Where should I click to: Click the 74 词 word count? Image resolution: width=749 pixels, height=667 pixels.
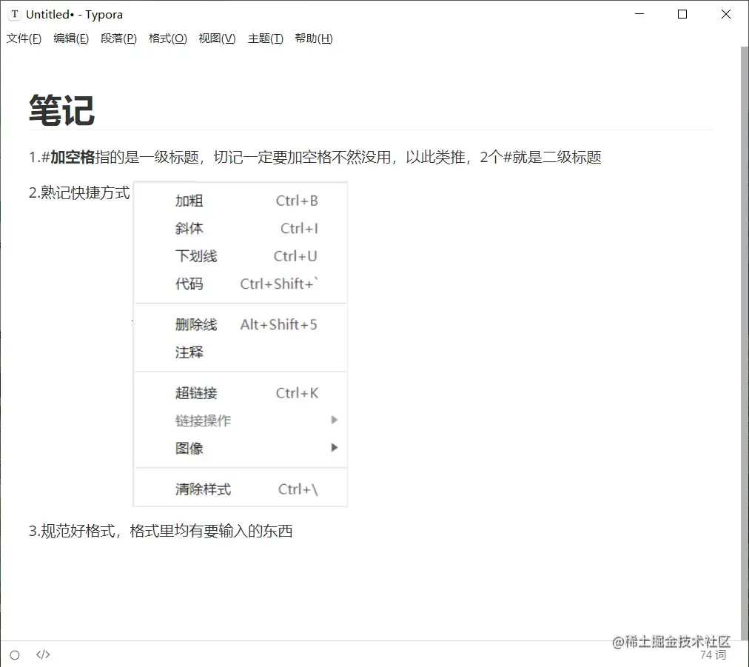(x=713, y=654)
